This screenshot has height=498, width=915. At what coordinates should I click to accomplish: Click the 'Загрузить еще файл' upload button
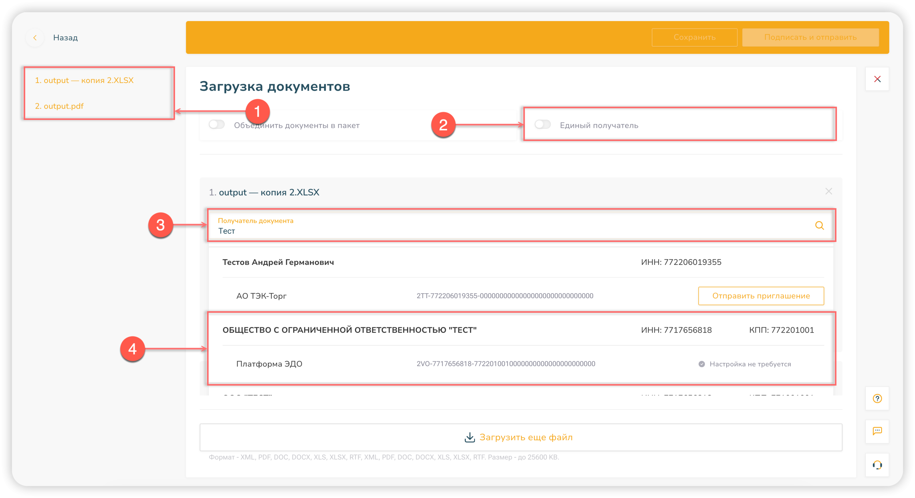[x=526, y=437]
